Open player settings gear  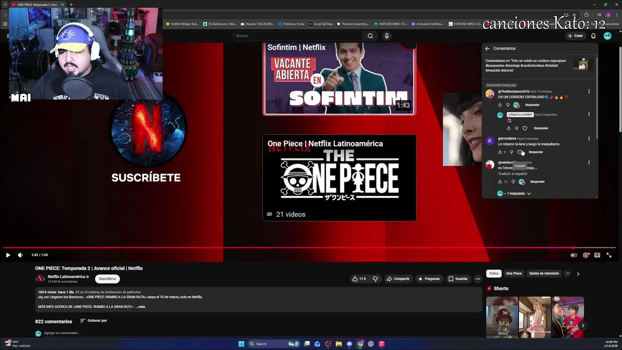[x=586, y=255]
